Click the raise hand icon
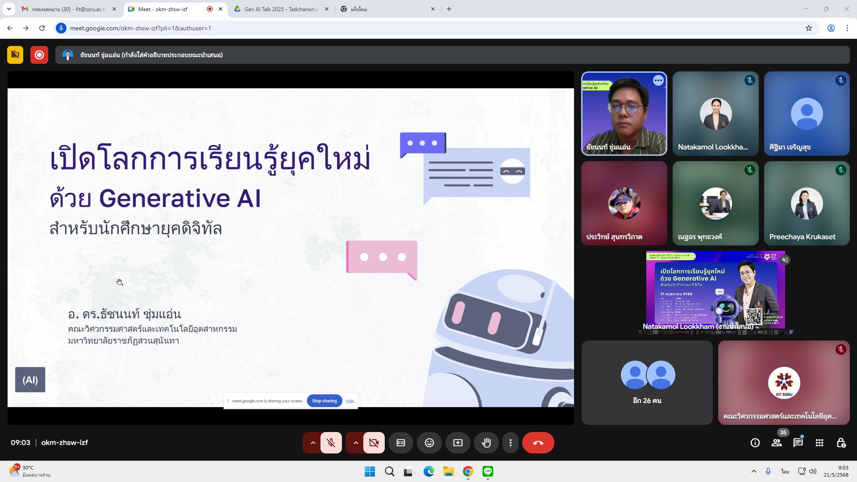Screen dimensions: 857x482 click(486, 443)
